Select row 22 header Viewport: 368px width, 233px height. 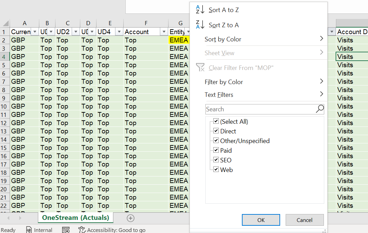point(5,206)
